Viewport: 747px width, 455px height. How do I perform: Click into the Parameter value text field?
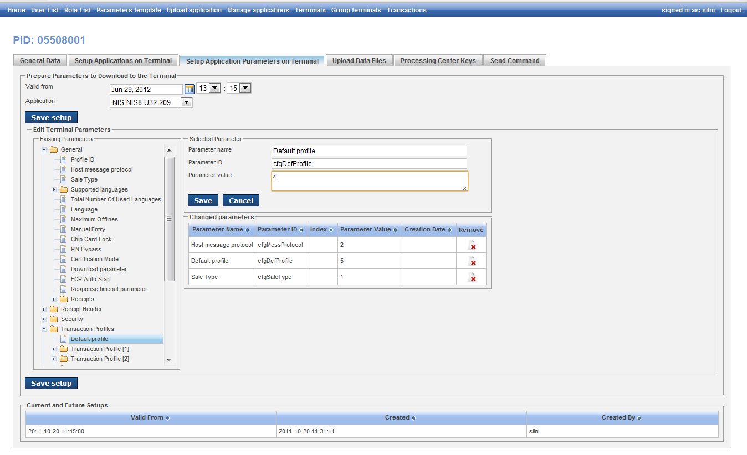[370, 180]
